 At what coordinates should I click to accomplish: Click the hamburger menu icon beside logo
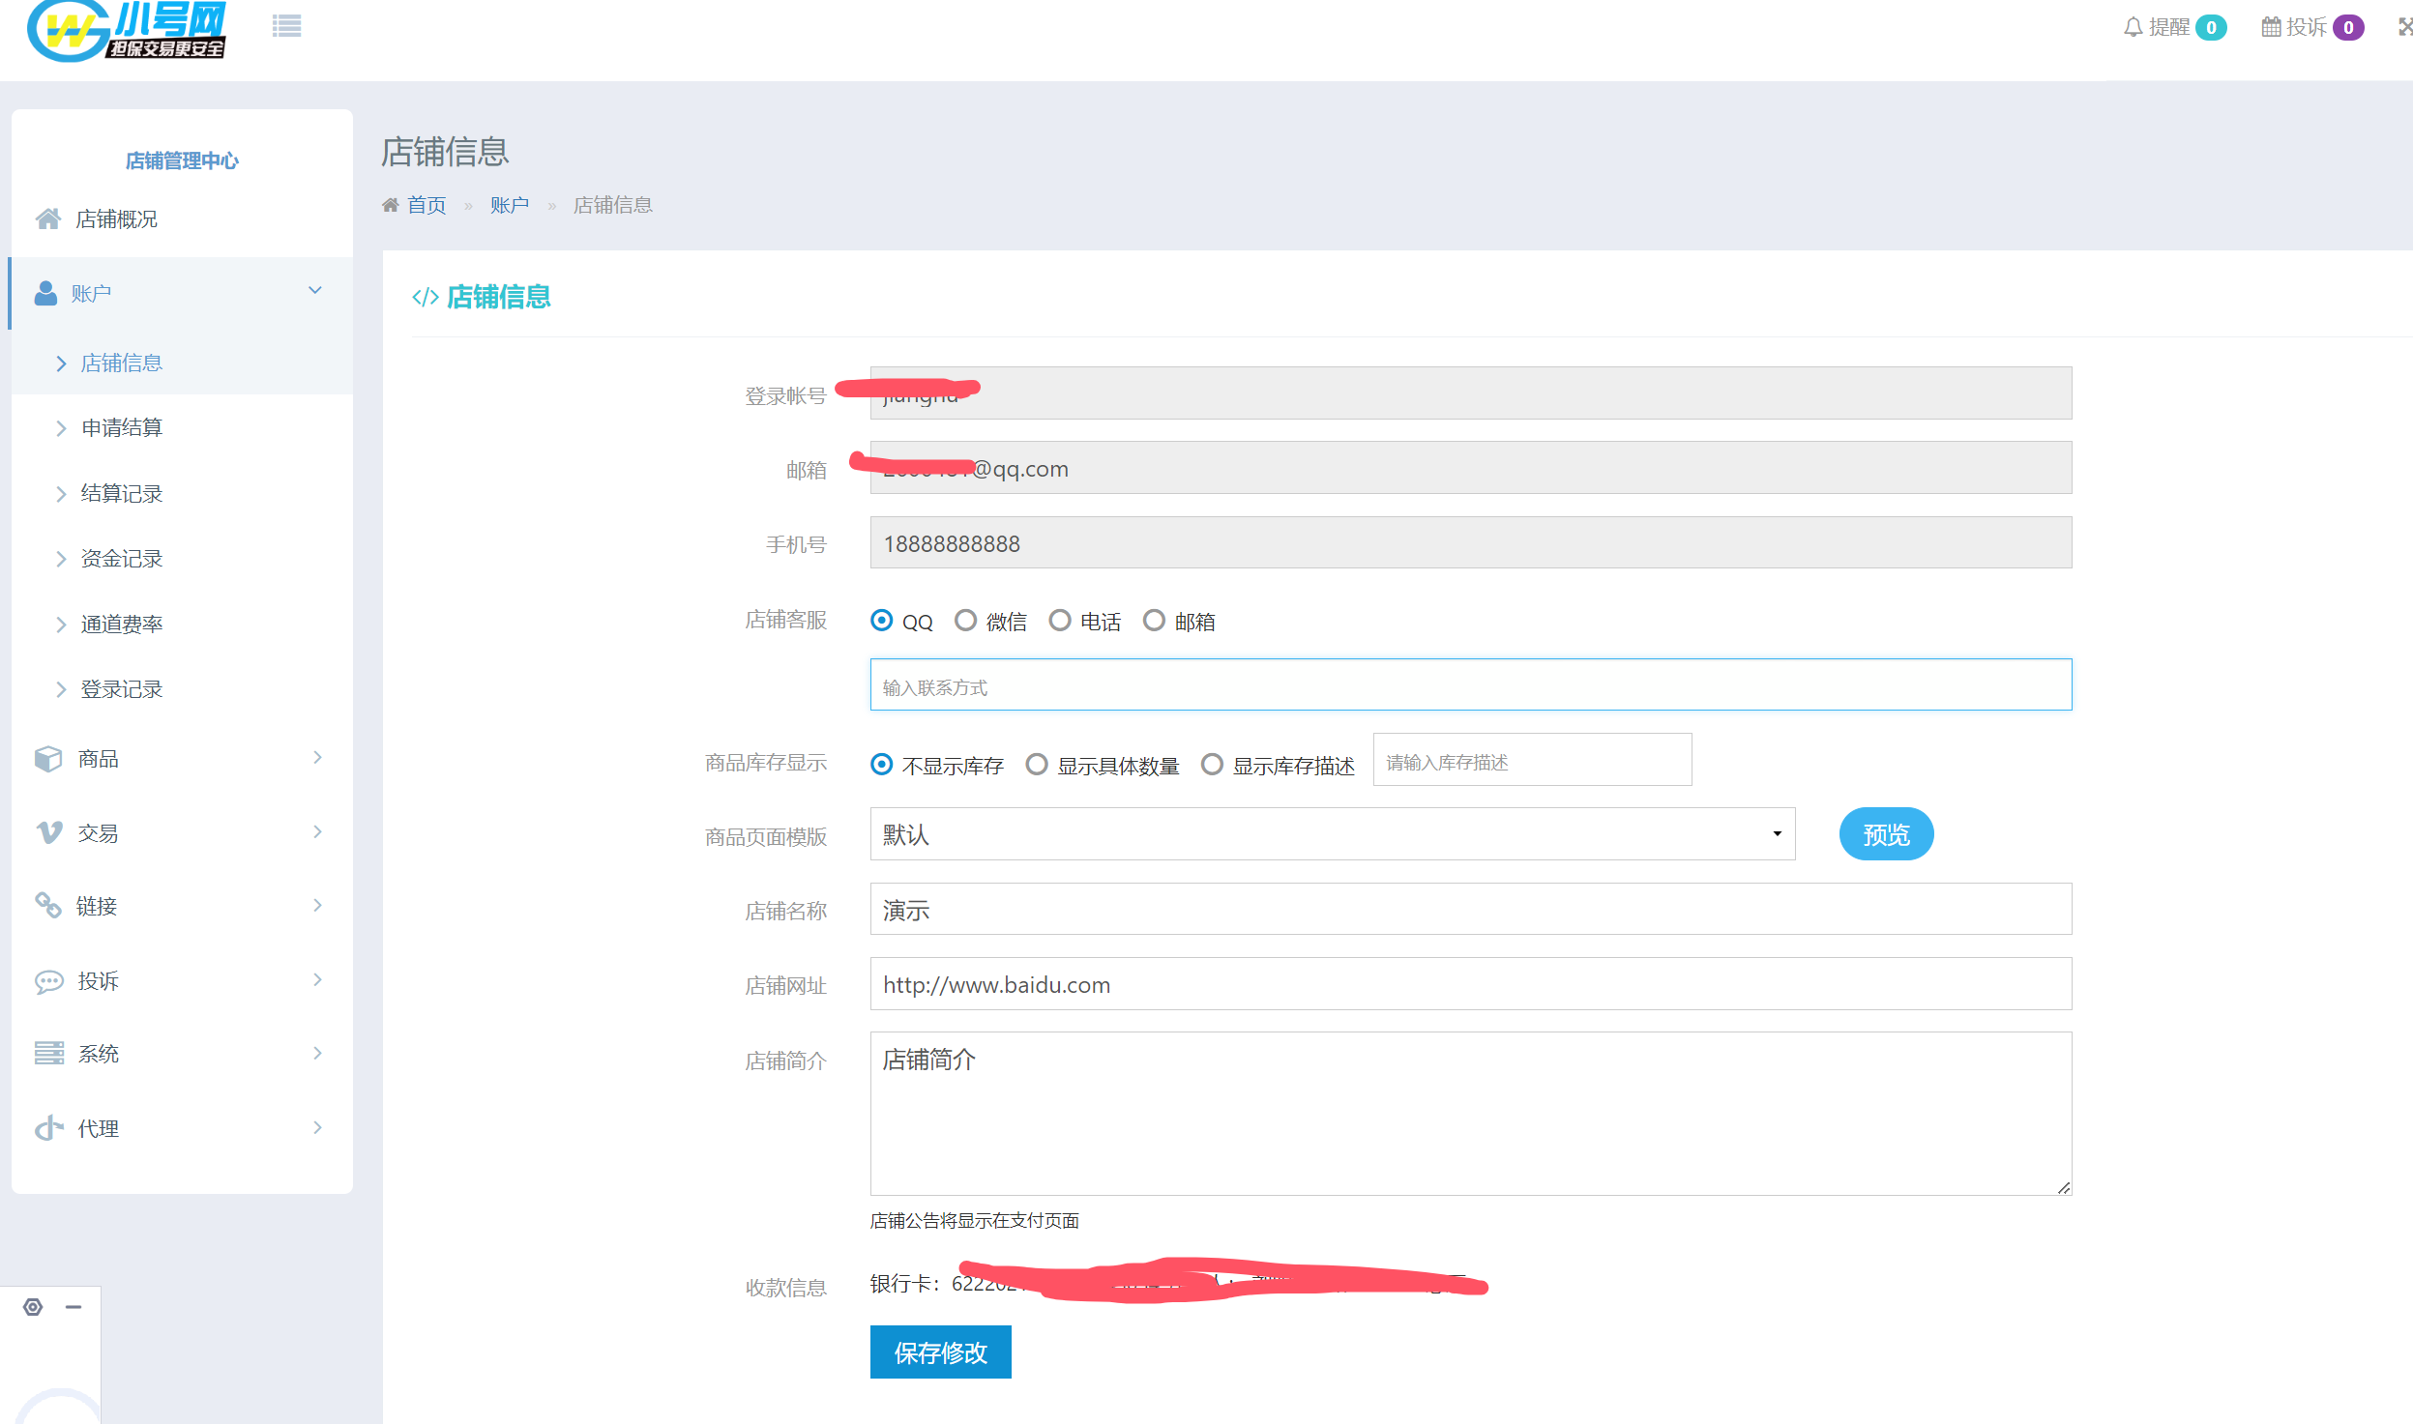286,26
